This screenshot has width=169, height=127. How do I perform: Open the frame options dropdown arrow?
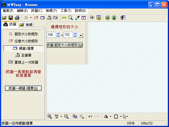click(121, 116)
